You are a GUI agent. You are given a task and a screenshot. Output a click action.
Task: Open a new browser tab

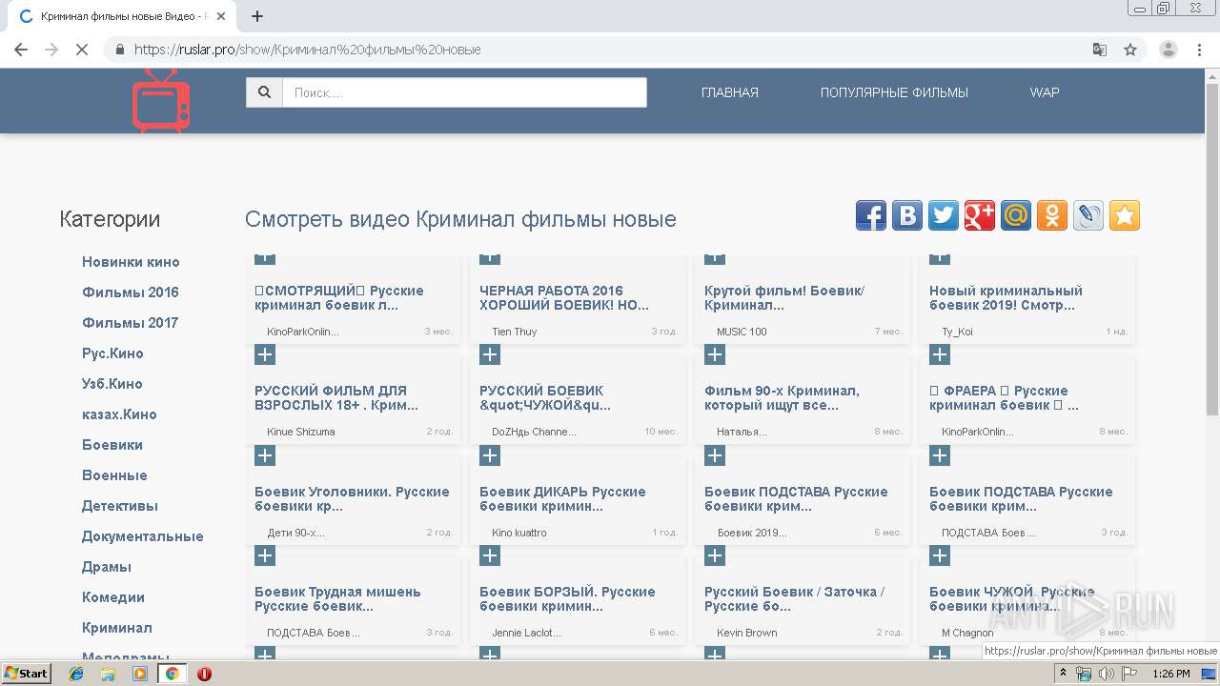pos(257,16)
